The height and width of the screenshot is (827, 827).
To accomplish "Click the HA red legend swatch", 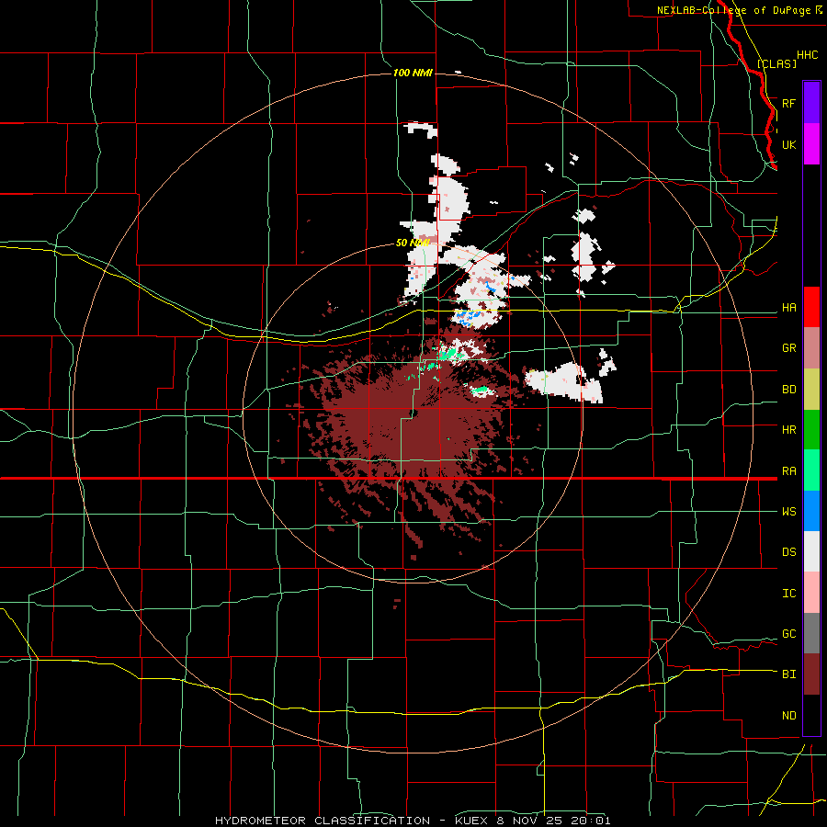I will coord(811,307).
